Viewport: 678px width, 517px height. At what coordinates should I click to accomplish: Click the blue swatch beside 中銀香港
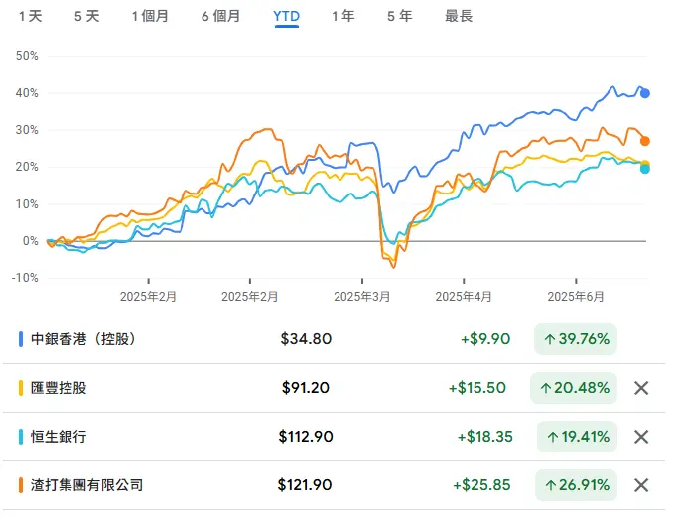pos(21,339)
